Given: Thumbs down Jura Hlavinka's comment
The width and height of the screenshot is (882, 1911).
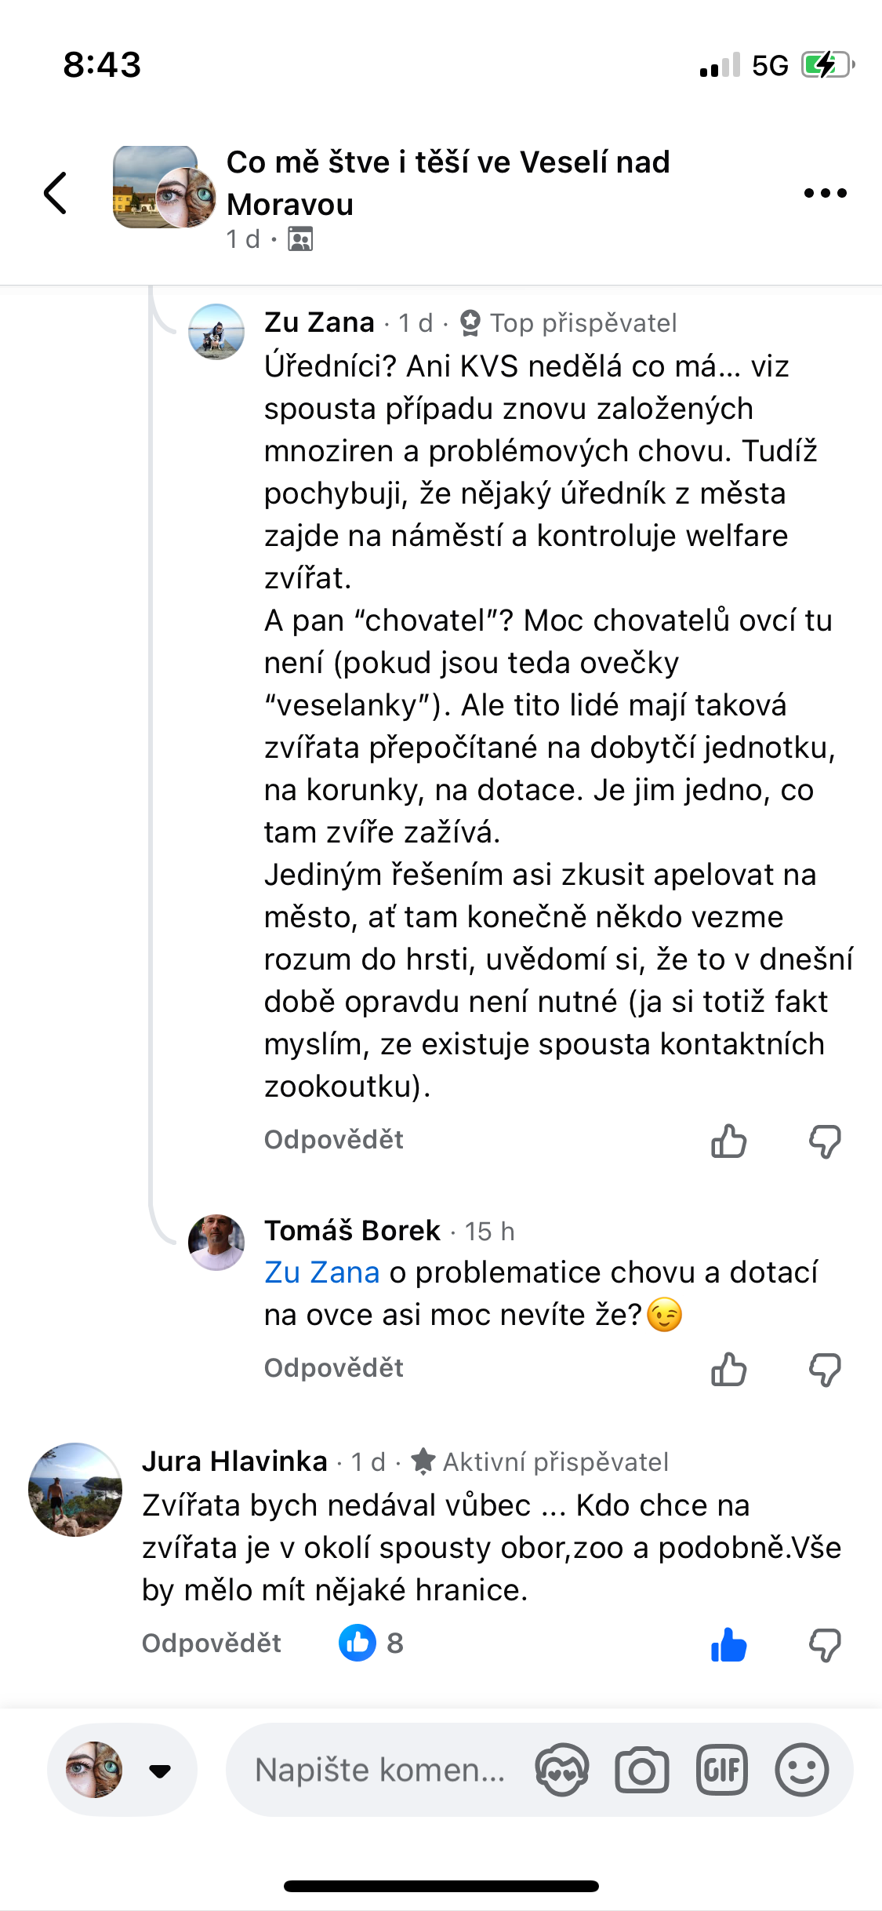Looking at the screenshot, I should tap(825, 1644).
